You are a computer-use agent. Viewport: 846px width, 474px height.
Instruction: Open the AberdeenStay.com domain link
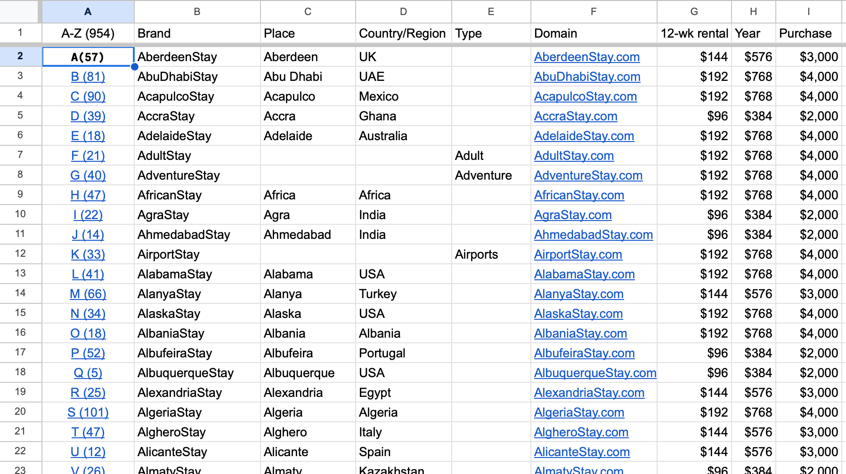(586, 57)
